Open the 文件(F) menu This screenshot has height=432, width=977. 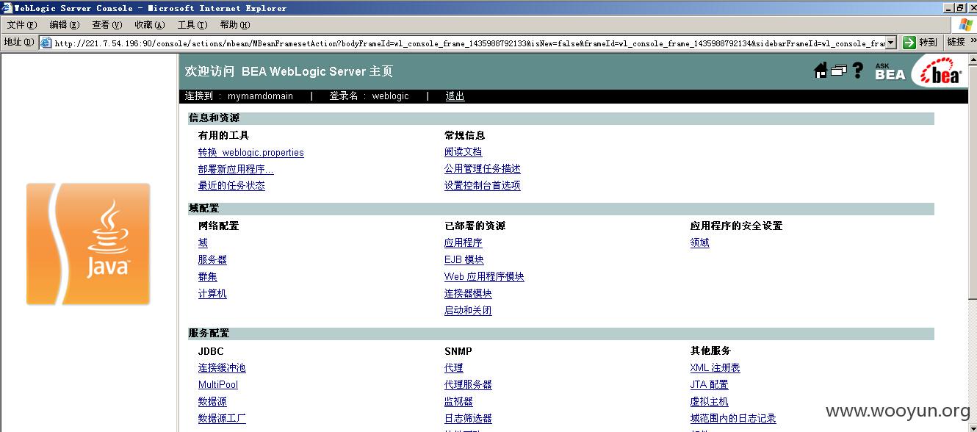(21, 24)
